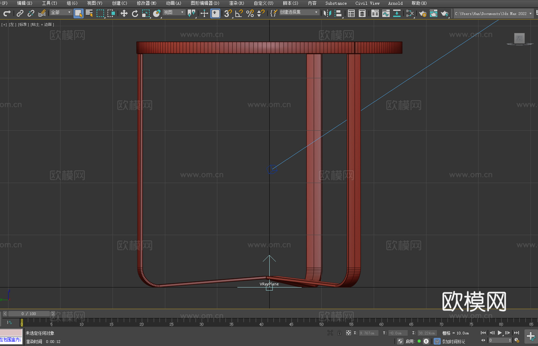
Task: Open the Layer Explorer icon
Action: [362, 13]
